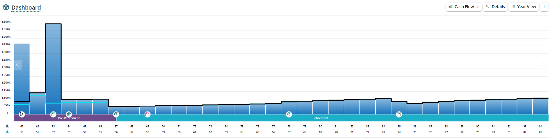Click the Dashboard cube icon
The height and width of the screenshot is (139, 550).
tap(6, 7)
